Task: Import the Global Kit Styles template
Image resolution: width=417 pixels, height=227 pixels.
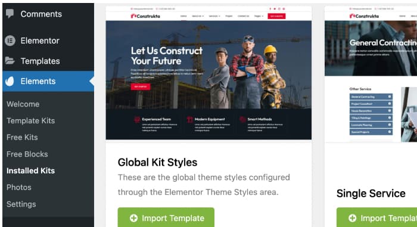Action: click(x=166, y=217)
